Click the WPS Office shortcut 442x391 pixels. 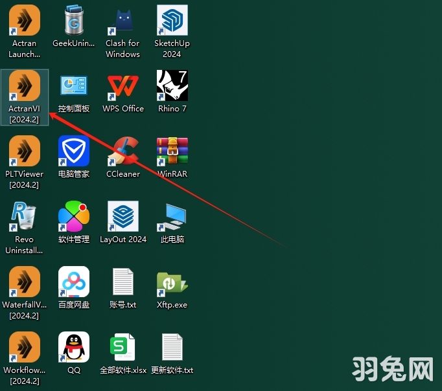pos(122,86)
